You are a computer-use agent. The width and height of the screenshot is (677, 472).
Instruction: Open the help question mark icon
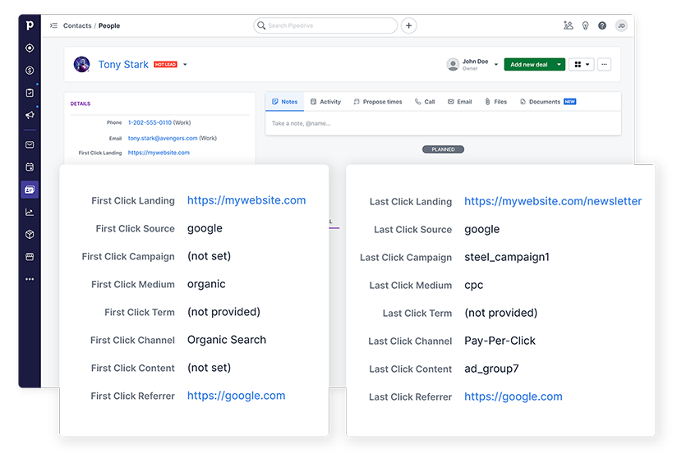(x=602, y=25)
